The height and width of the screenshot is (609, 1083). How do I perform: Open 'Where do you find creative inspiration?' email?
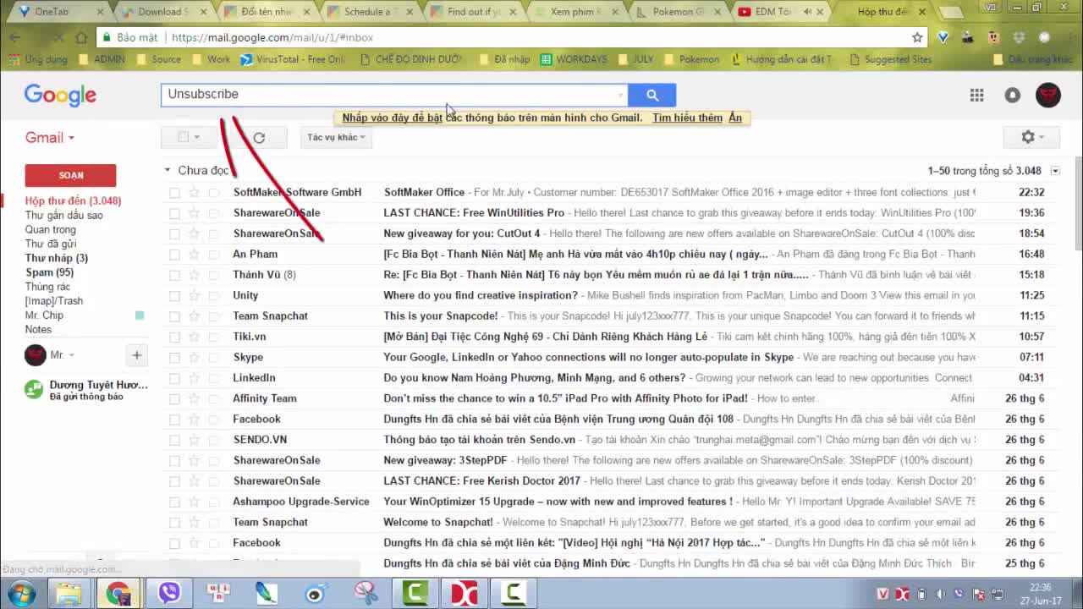point(481,295)
